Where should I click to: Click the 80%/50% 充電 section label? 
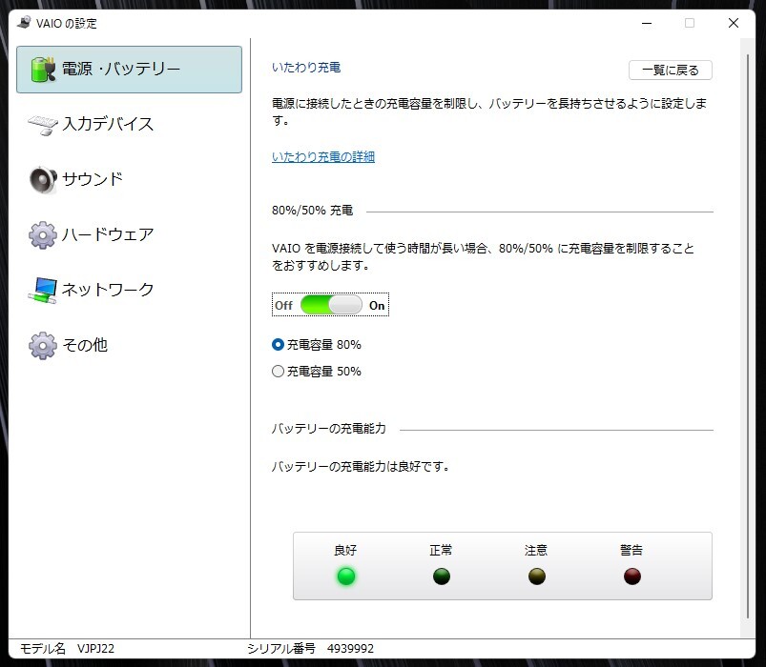pos(312,211)
